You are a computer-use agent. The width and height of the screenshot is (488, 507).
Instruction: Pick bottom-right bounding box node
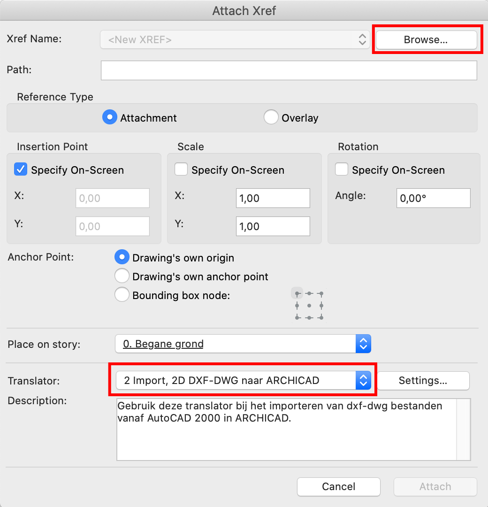click(321, 317)
